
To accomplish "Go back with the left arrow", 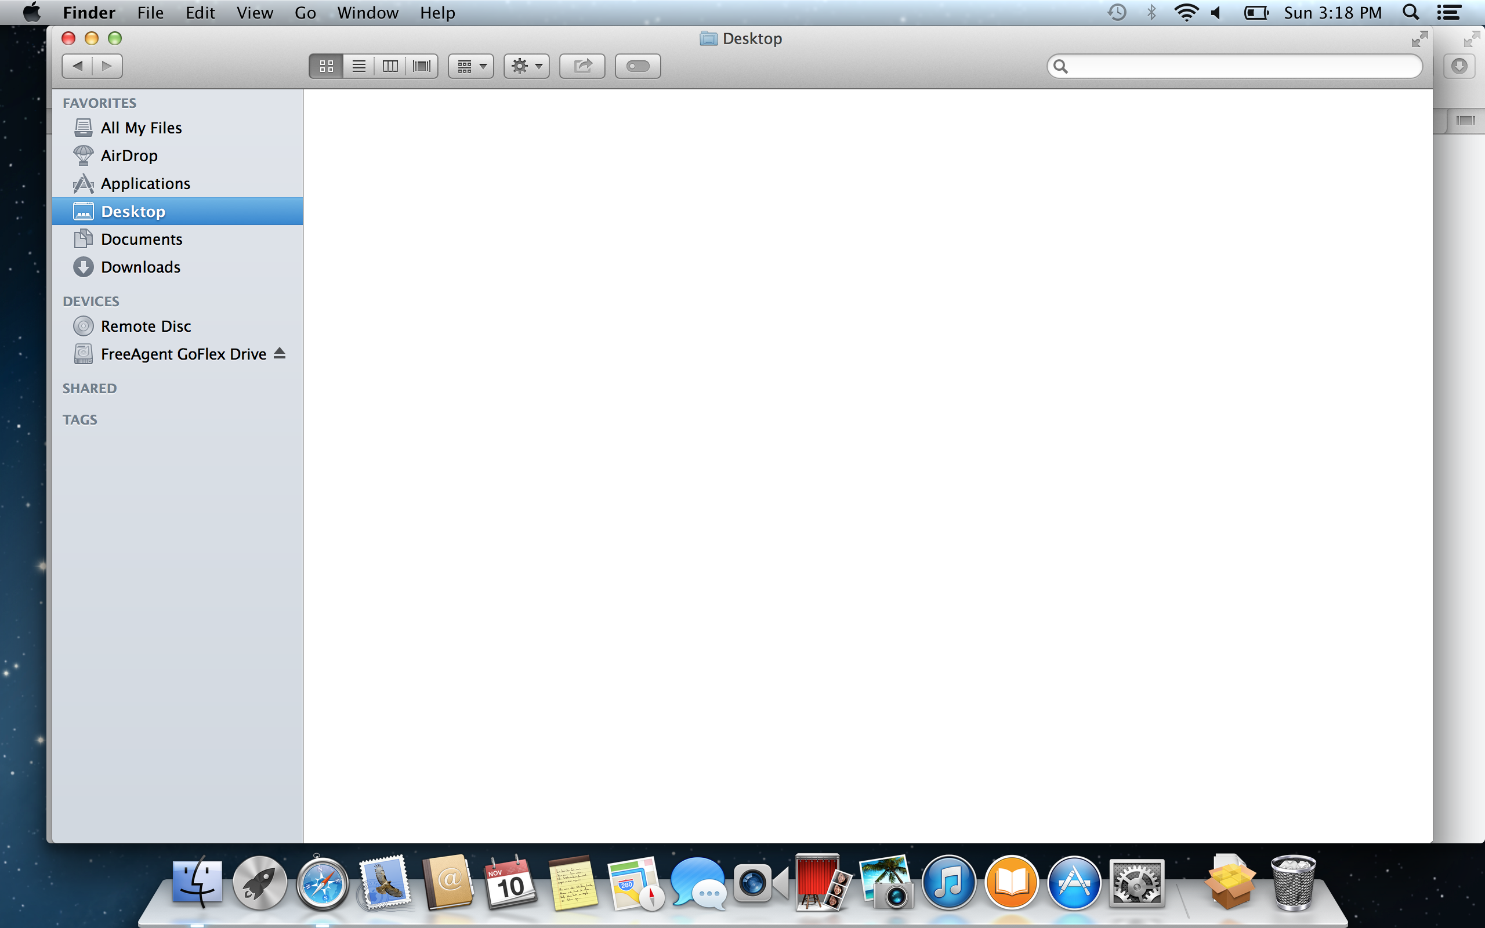I will (x=77, y=66).
